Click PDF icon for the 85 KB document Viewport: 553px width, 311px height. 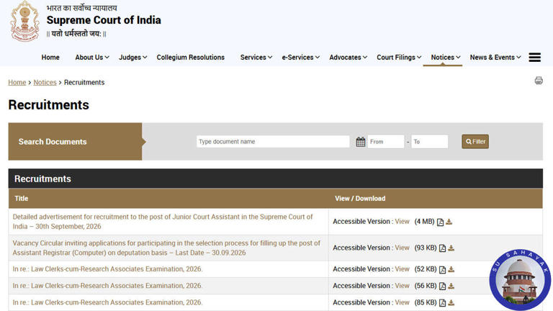tap(442, 303)
